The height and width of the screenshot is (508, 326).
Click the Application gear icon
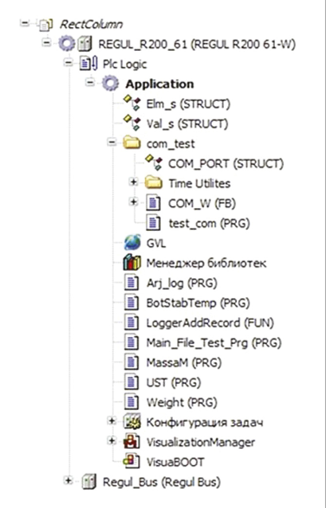coord(110,83)
